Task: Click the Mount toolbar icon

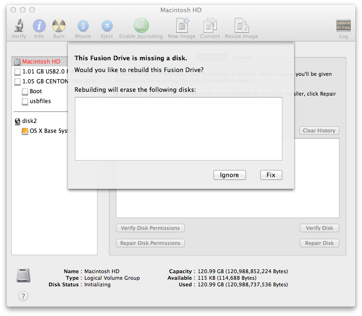Action: click(83, 26)
